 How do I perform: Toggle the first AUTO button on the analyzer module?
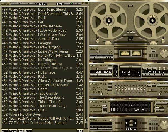tap(158, 108)
